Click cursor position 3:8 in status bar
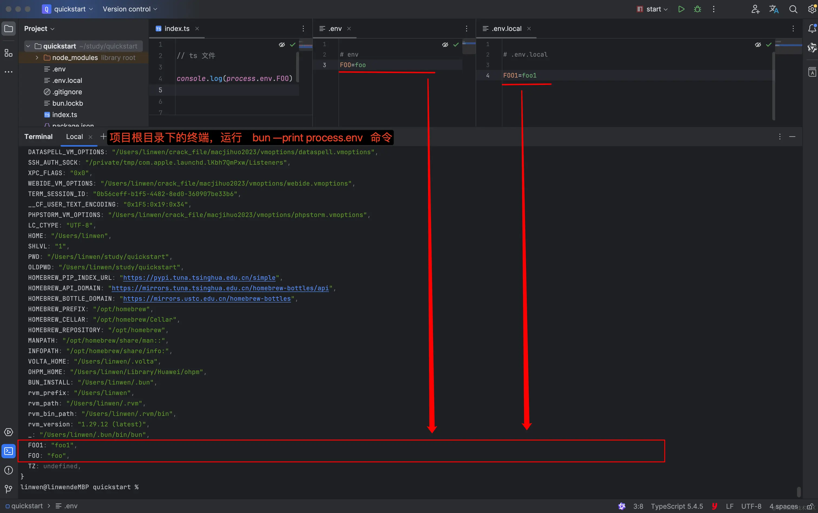 pyautogui.click(x=638, y=506)
